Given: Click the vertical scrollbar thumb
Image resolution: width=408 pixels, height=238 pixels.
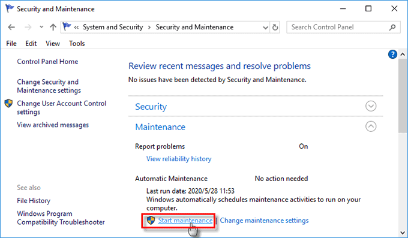Looking at the screenshot, I should tap(403, 97).
